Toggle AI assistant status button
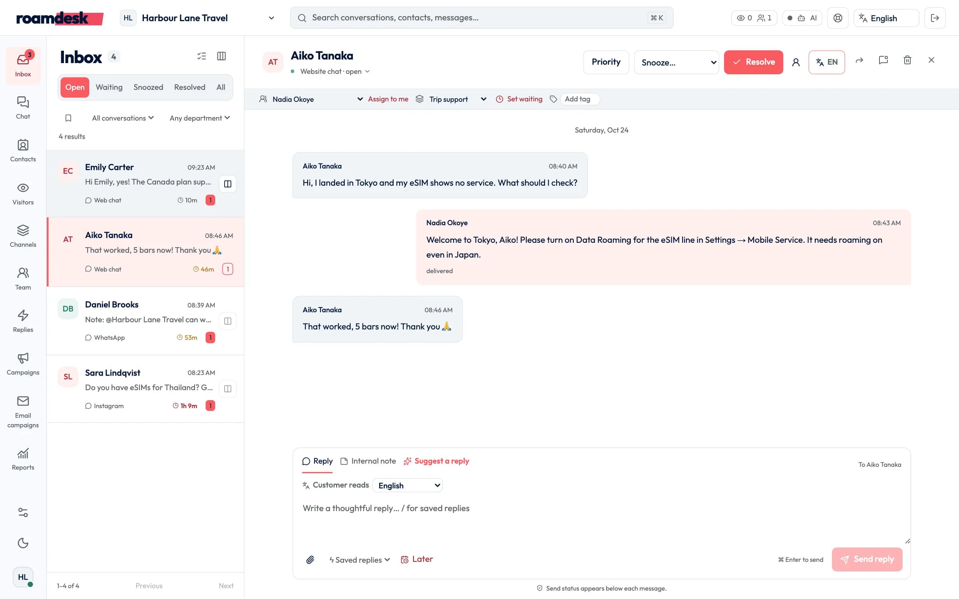The width and height of the screenshot is (959, 599). (x=802, y=18)
